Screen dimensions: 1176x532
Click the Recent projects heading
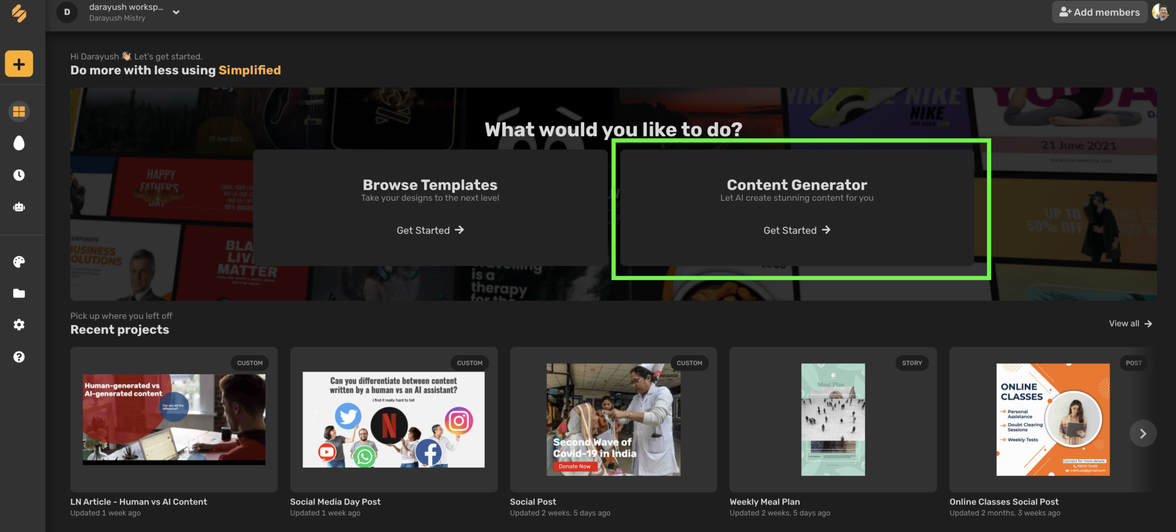(x=120, y=330)
